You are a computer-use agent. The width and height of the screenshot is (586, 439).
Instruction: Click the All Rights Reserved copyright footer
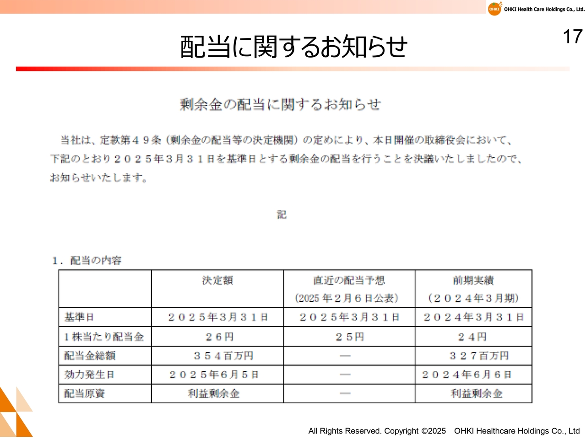pyautogui.click(x=444, y=431)
